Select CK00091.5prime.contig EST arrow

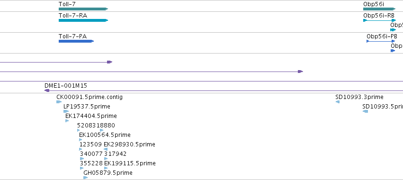[59, 102]
